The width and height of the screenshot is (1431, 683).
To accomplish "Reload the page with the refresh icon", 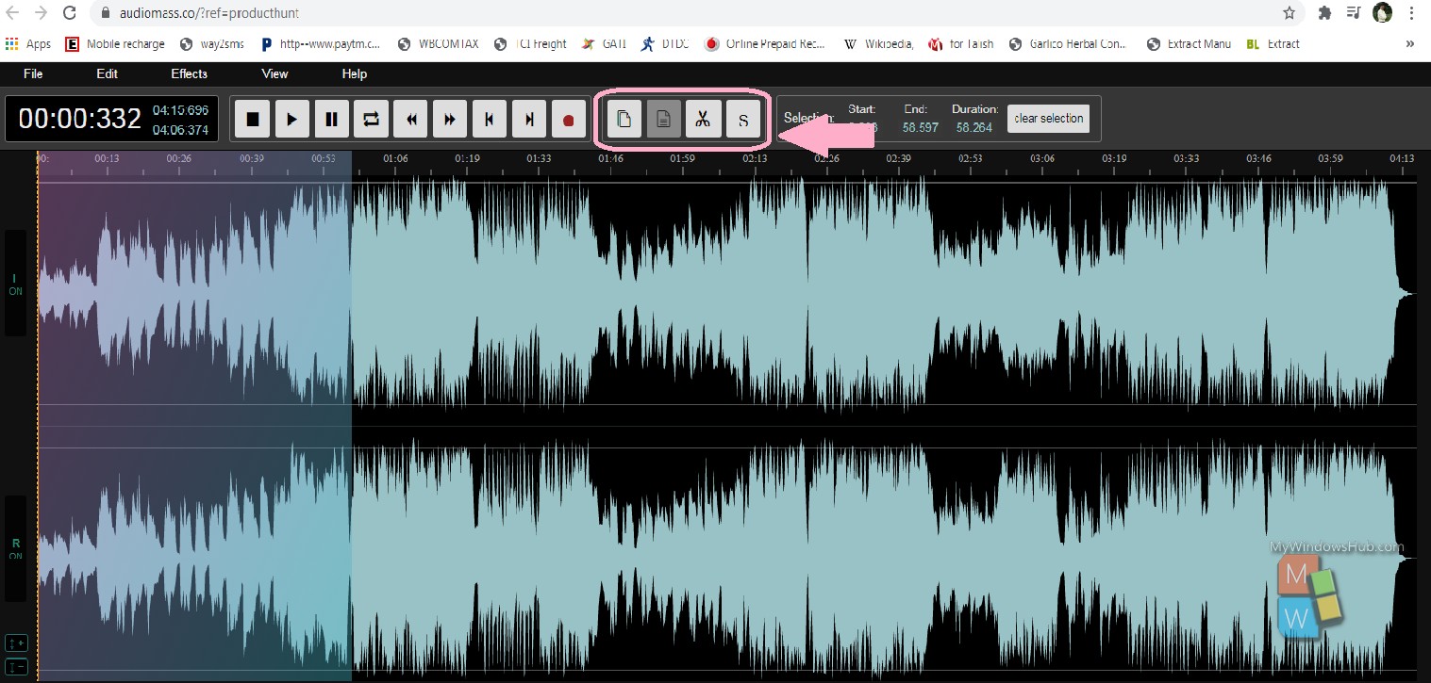I will (70, 13).
